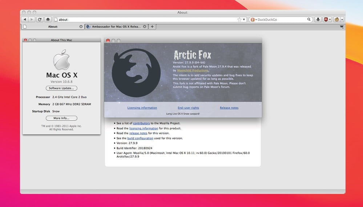Close the Ambassador for Mac OS X tab

coord(145,27)
